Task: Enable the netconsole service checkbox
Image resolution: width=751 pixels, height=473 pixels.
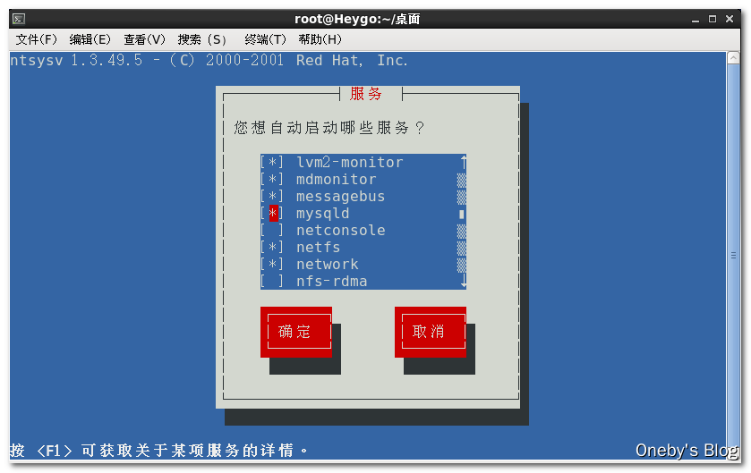Action: tap(272, 231)
